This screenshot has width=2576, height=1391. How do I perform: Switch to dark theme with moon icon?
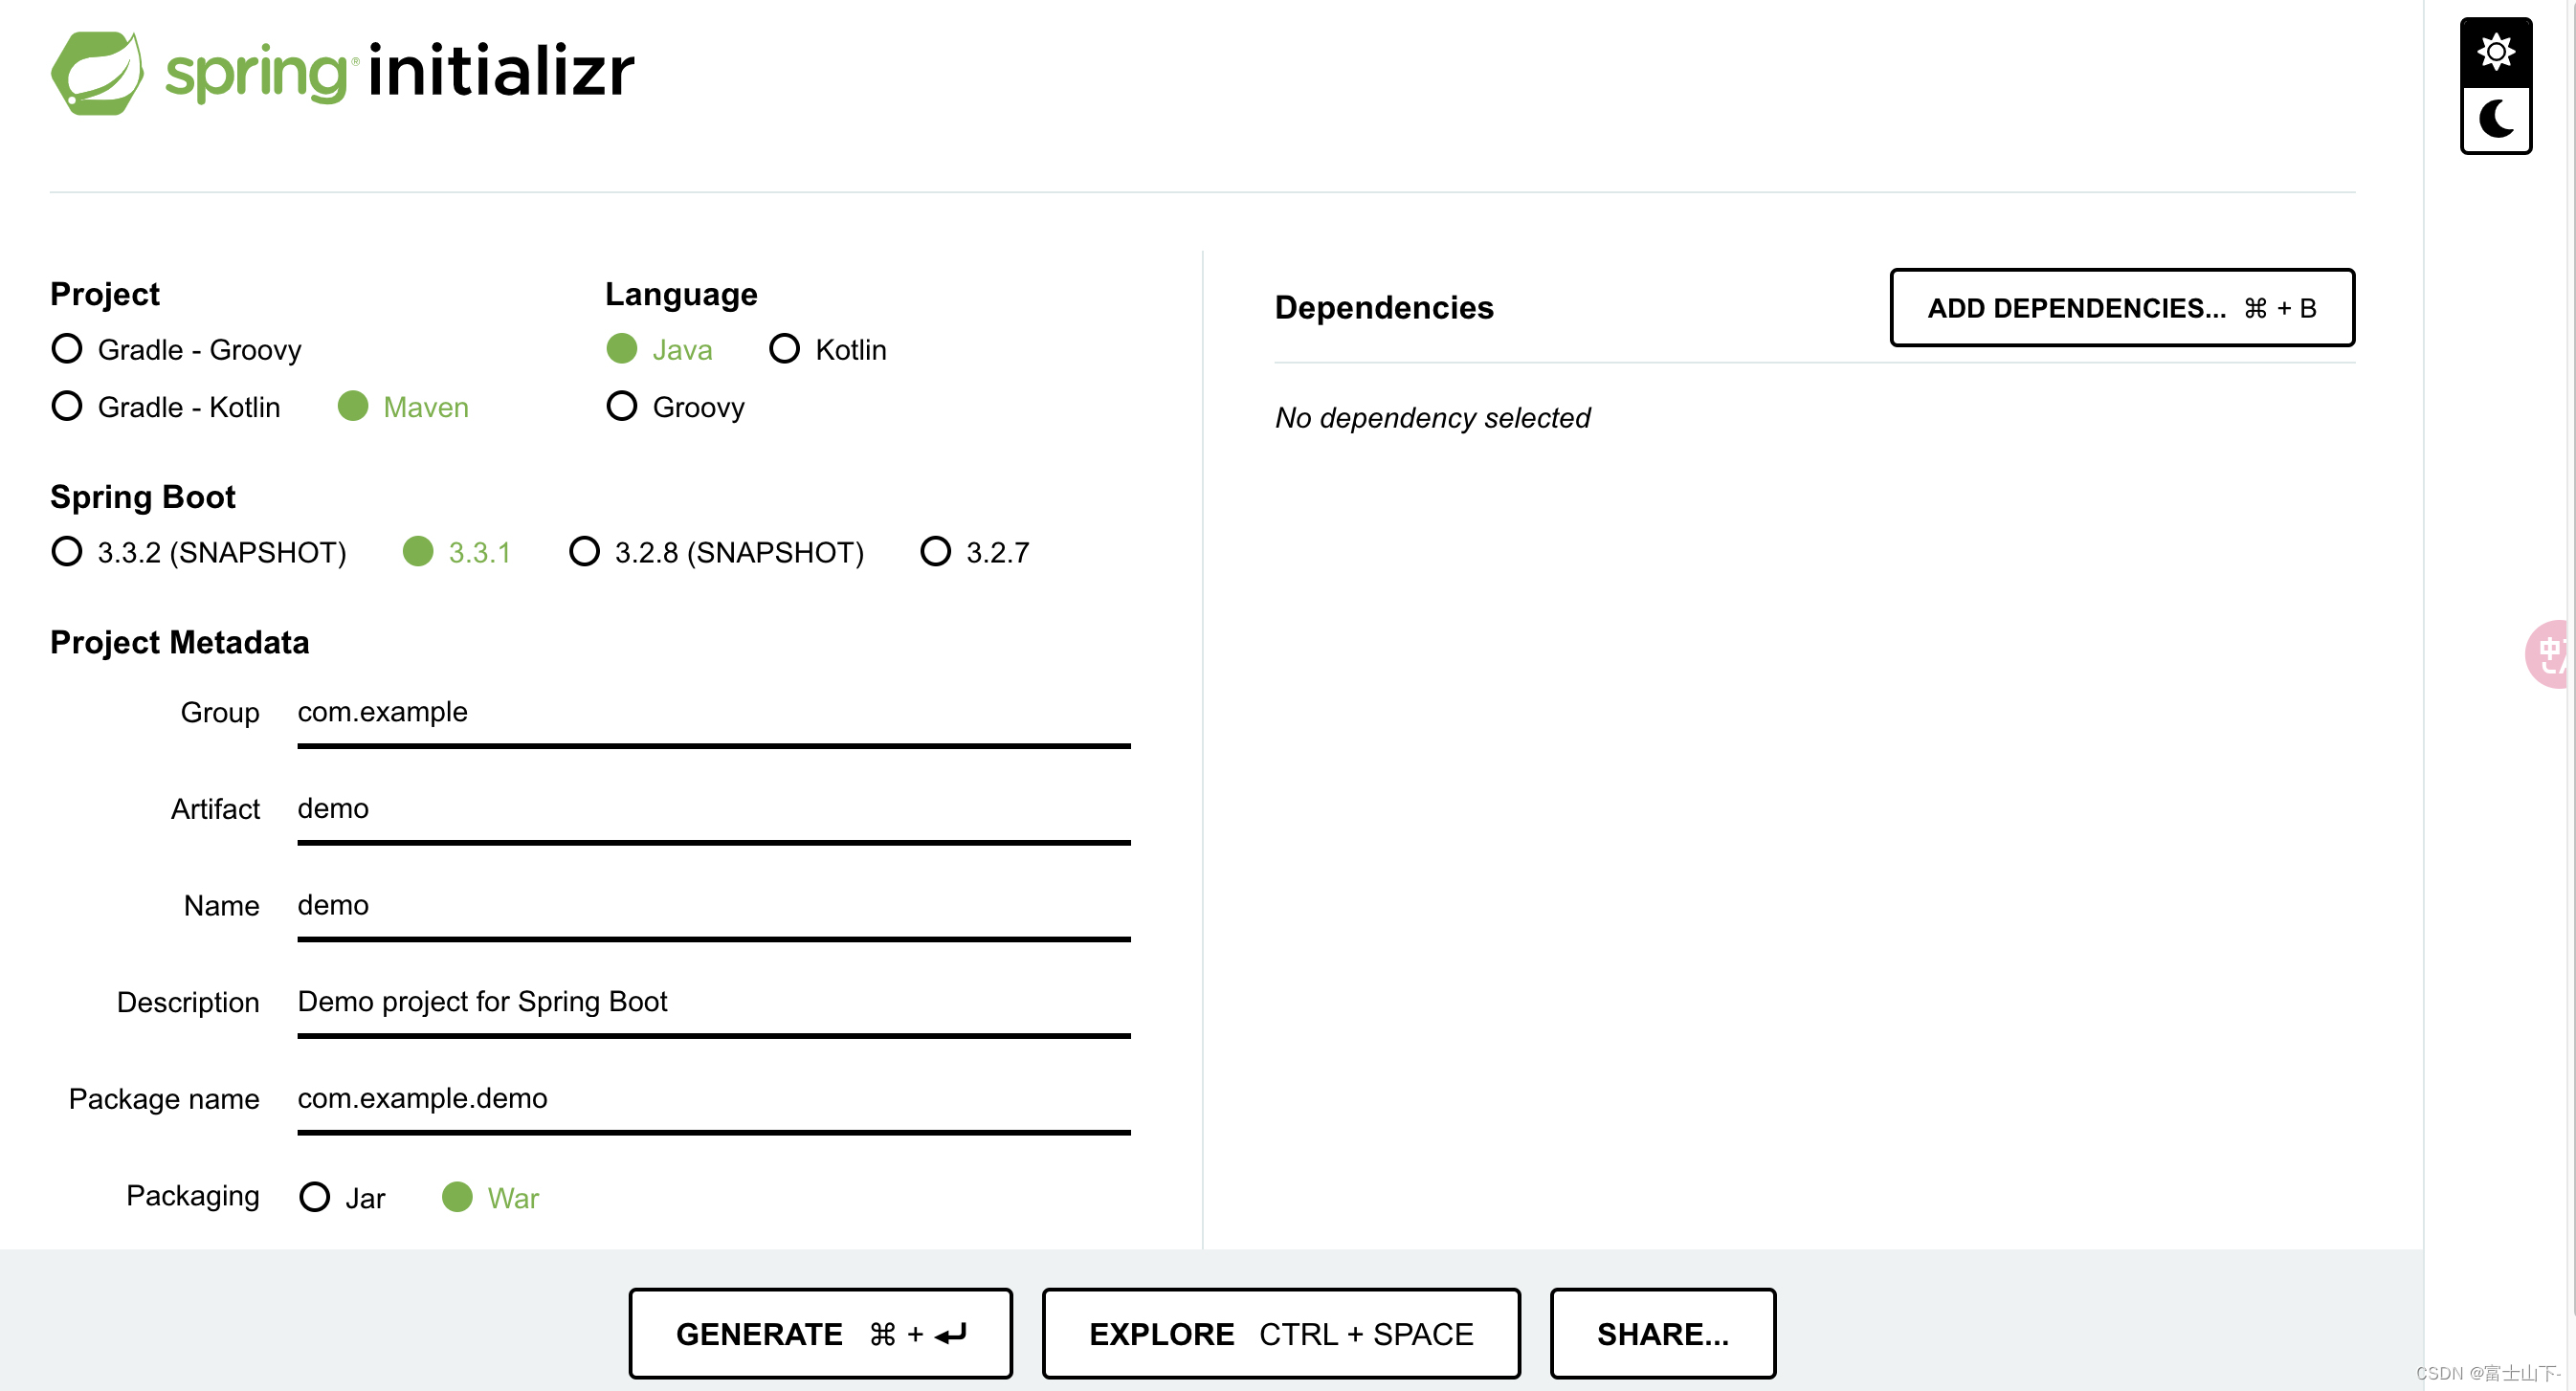pyautogui.click(x=2496, y=120)
